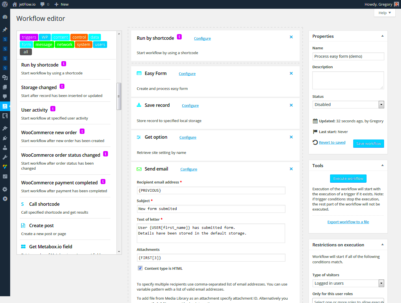Click the Subject input field
The height and width of the screenshot is (303, 401).
[211, 209]
